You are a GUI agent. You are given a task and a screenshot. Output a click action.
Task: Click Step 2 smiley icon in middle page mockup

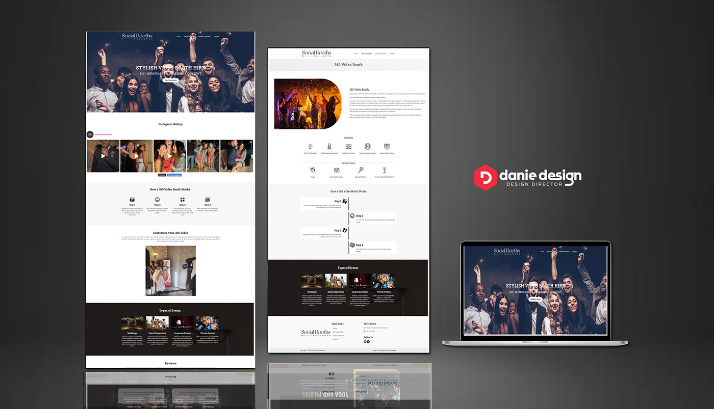coord(352,216)
